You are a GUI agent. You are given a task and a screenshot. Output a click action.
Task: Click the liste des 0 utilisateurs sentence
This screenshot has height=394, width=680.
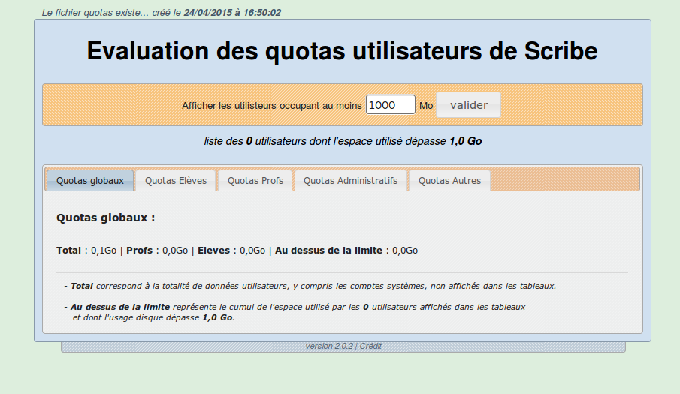pos(343,141)
